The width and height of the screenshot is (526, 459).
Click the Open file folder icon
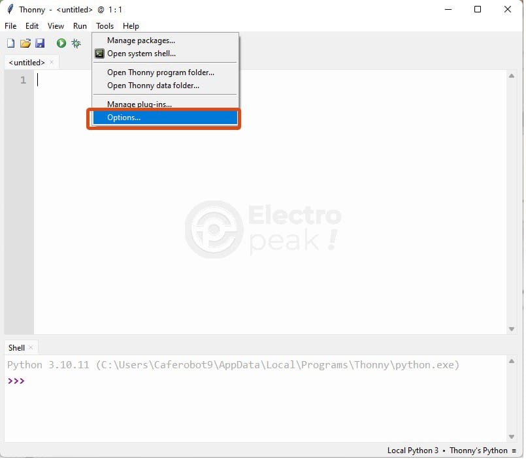tap(25, 44)
